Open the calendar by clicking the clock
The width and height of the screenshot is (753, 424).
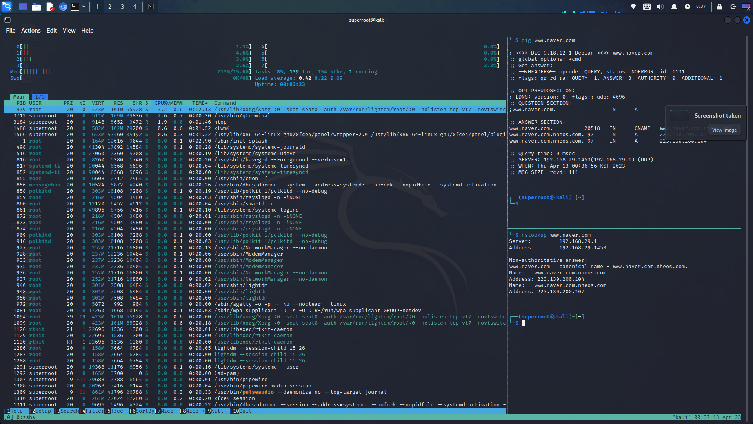(x=701, y=6)
